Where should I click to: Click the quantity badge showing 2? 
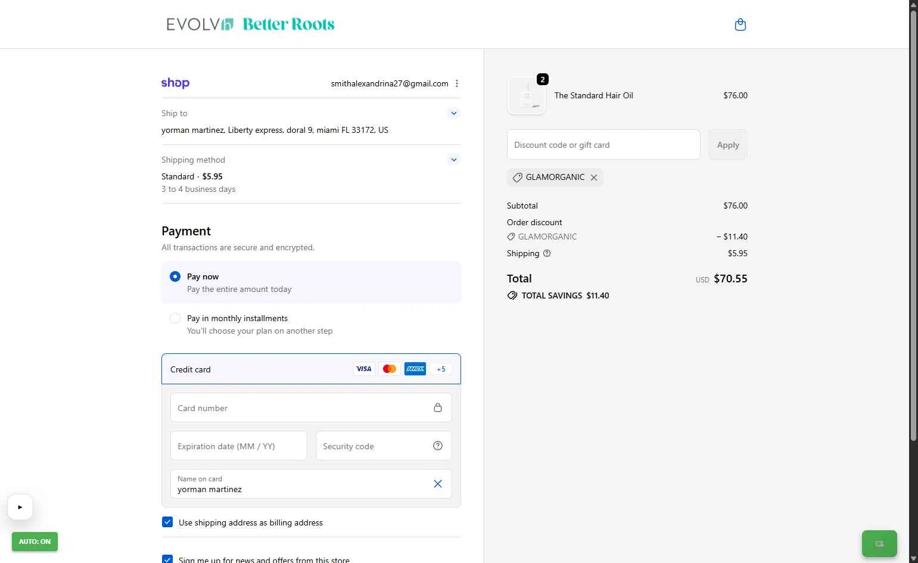tap(542, 79)
